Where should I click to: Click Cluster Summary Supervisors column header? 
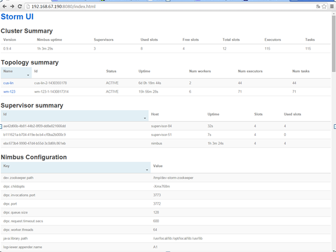tap(103, 40)
